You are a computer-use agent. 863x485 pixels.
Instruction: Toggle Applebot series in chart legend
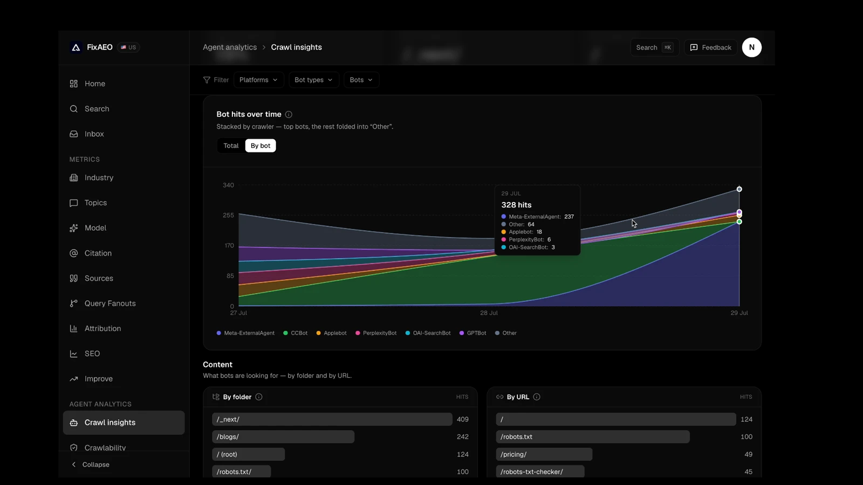click(331, 333)
